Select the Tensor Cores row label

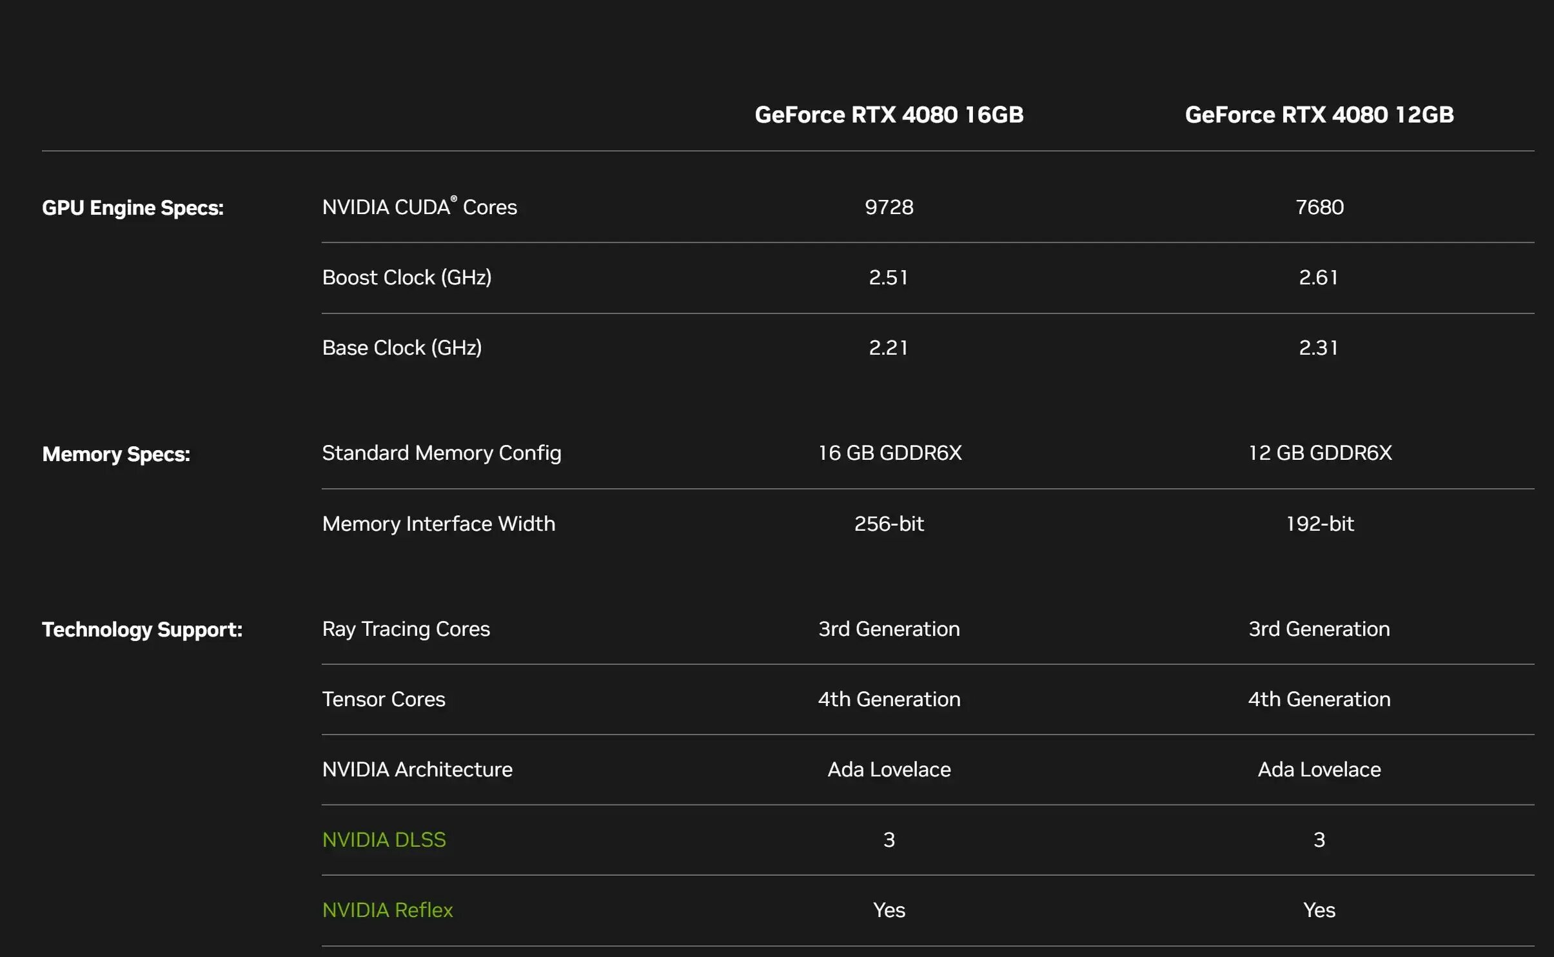point(384,699)
